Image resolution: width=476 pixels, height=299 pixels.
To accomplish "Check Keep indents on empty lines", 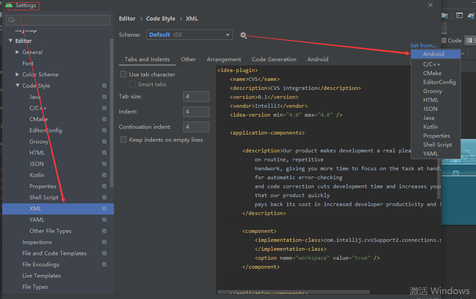I will pos(123,139).
